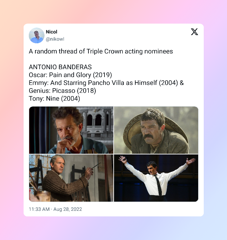Click the 11:33 AM timestamp

tap(39, 209)
